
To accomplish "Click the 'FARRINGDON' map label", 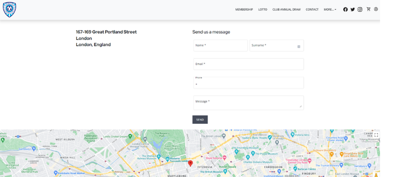I will 273,167.
